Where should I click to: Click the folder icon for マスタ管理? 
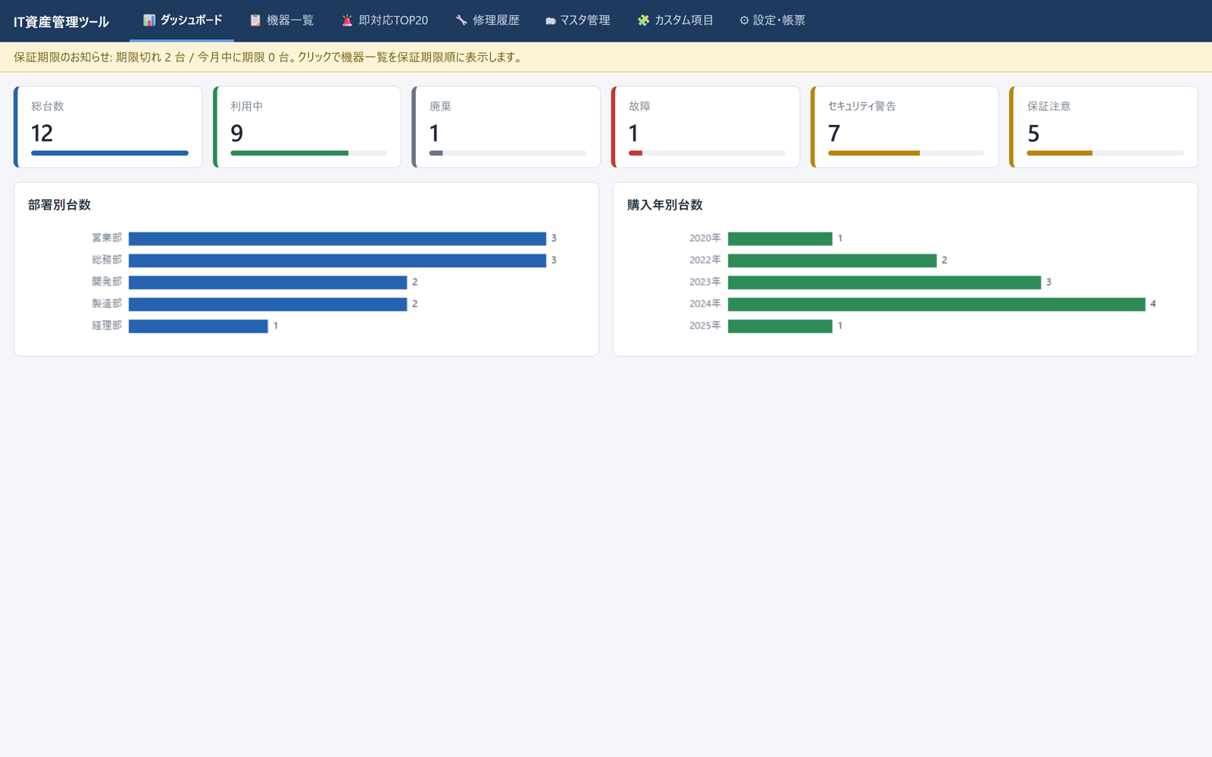coord(551,21)
